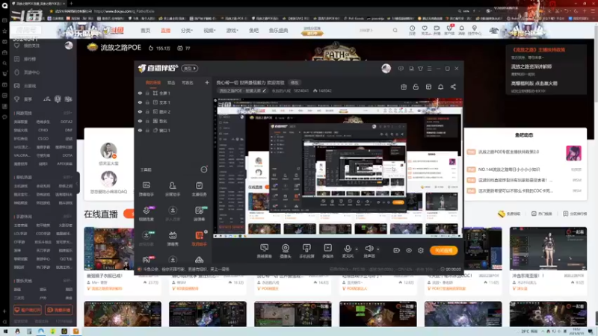This screenshot has width=598, height=336.
Task: Open the 主播任务 tool
Action: coord(199,189)
